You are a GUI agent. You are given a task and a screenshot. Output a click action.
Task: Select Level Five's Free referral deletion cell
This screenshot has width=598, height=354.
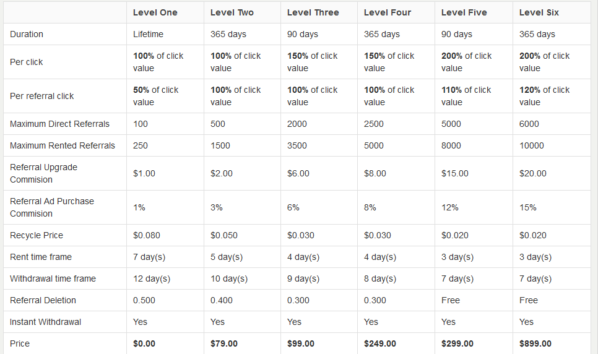click(451, 300)
